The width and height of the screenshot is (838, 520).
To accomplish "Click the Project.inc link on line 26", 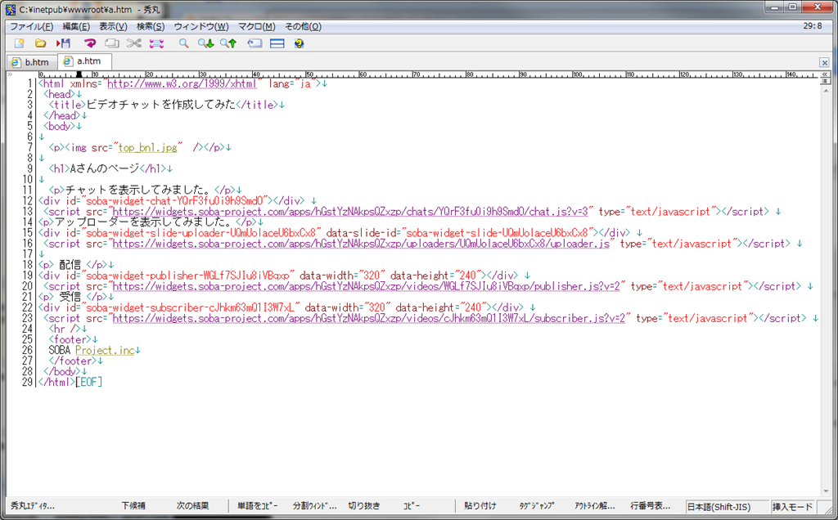I will tap(105, 350).
